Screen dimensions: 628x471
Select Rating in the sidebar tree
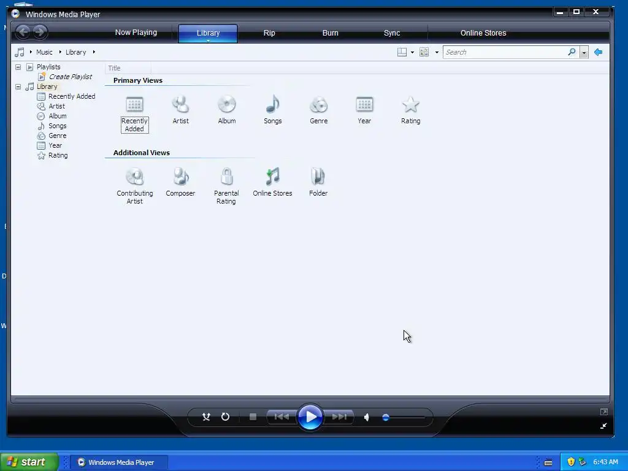[58, 155]
